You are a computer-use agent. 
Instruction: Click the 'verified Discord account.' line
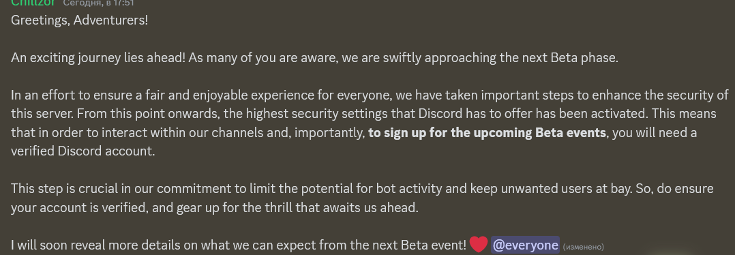pyautogui.click(x=82, y=151)
